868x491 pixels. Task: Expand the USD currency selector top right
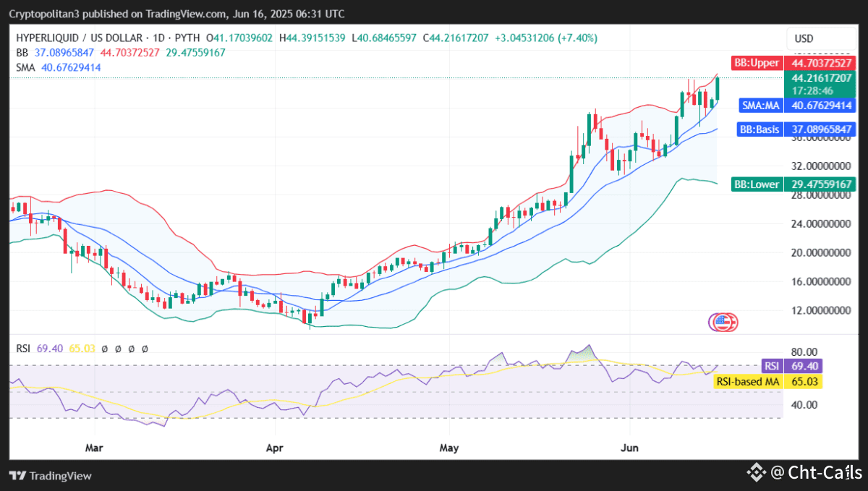coord(805,38)
